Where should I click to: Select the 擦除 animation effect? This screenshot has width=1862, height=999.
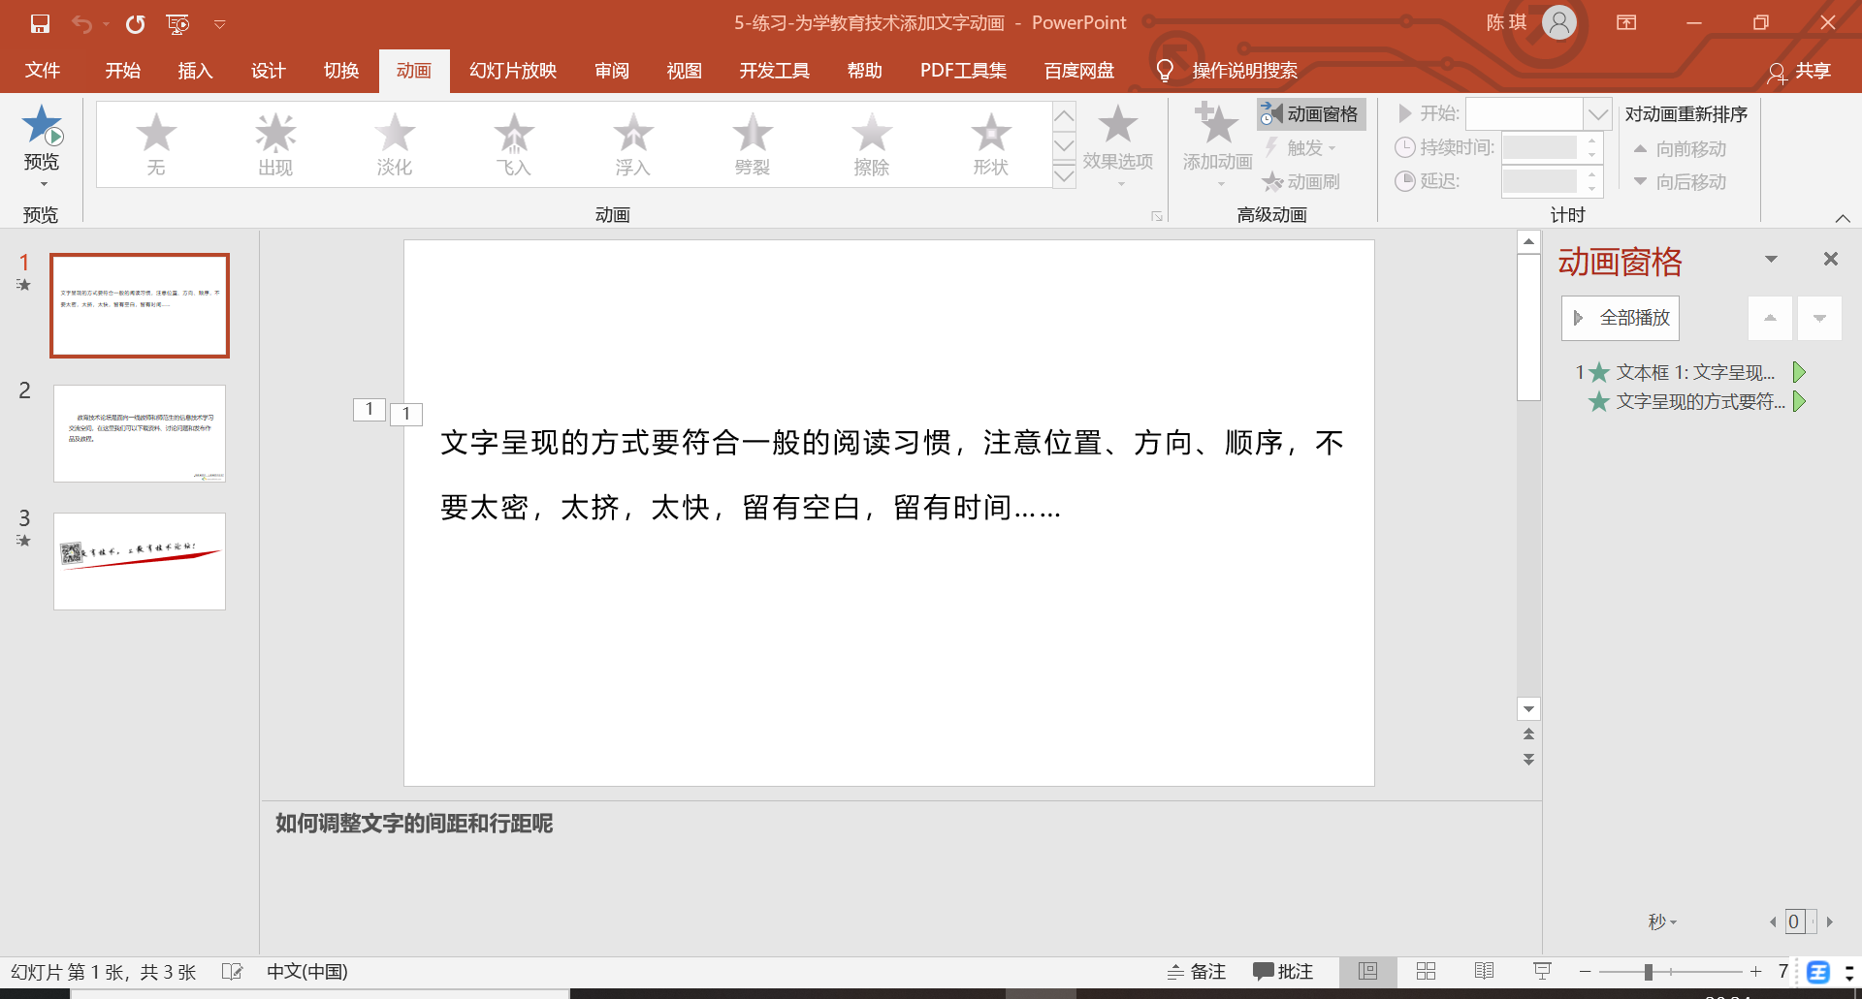click(x=872, y=144)
